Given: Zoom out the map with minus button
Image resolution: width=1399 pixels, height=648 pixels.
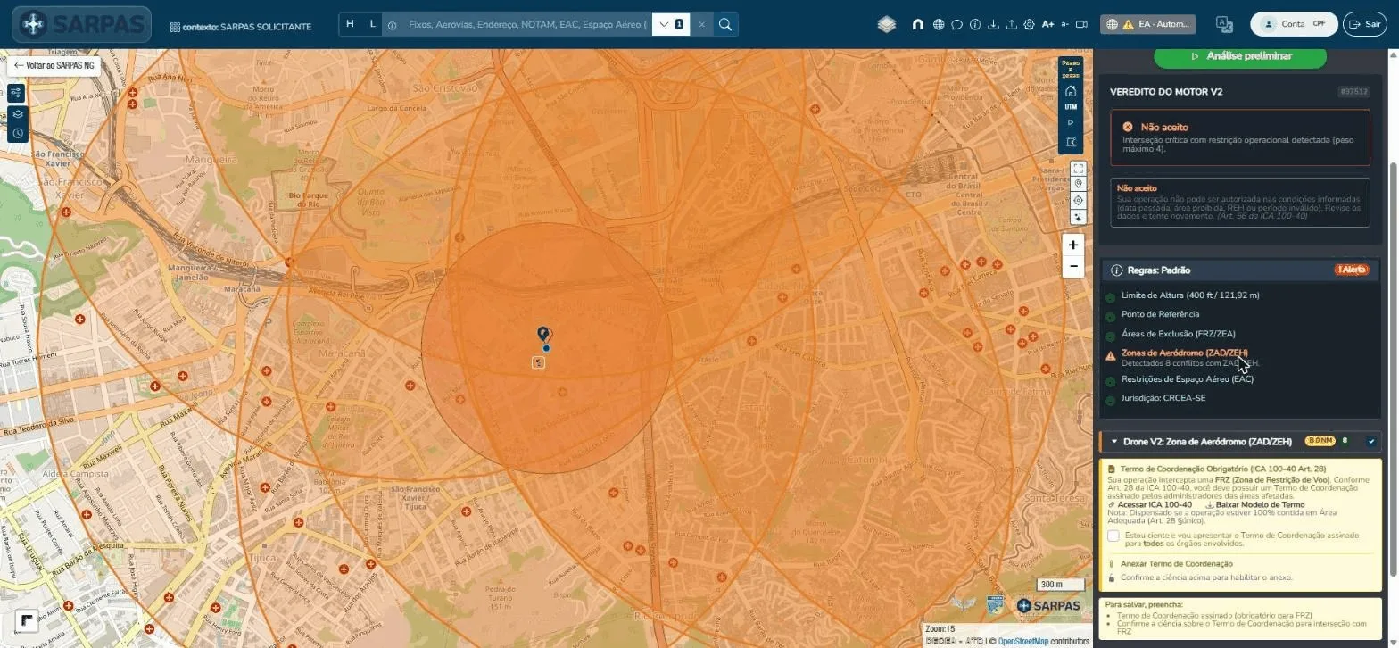Looking at the screenshot, I should [1073, 266].
